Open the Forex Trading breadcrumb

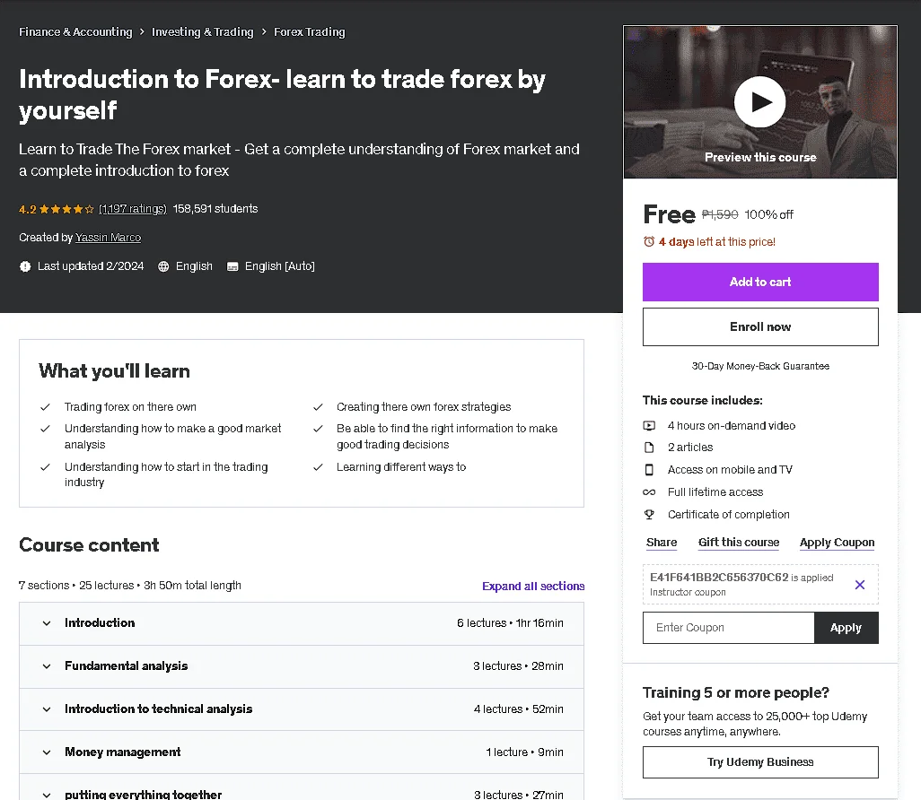tap(310, 31)
